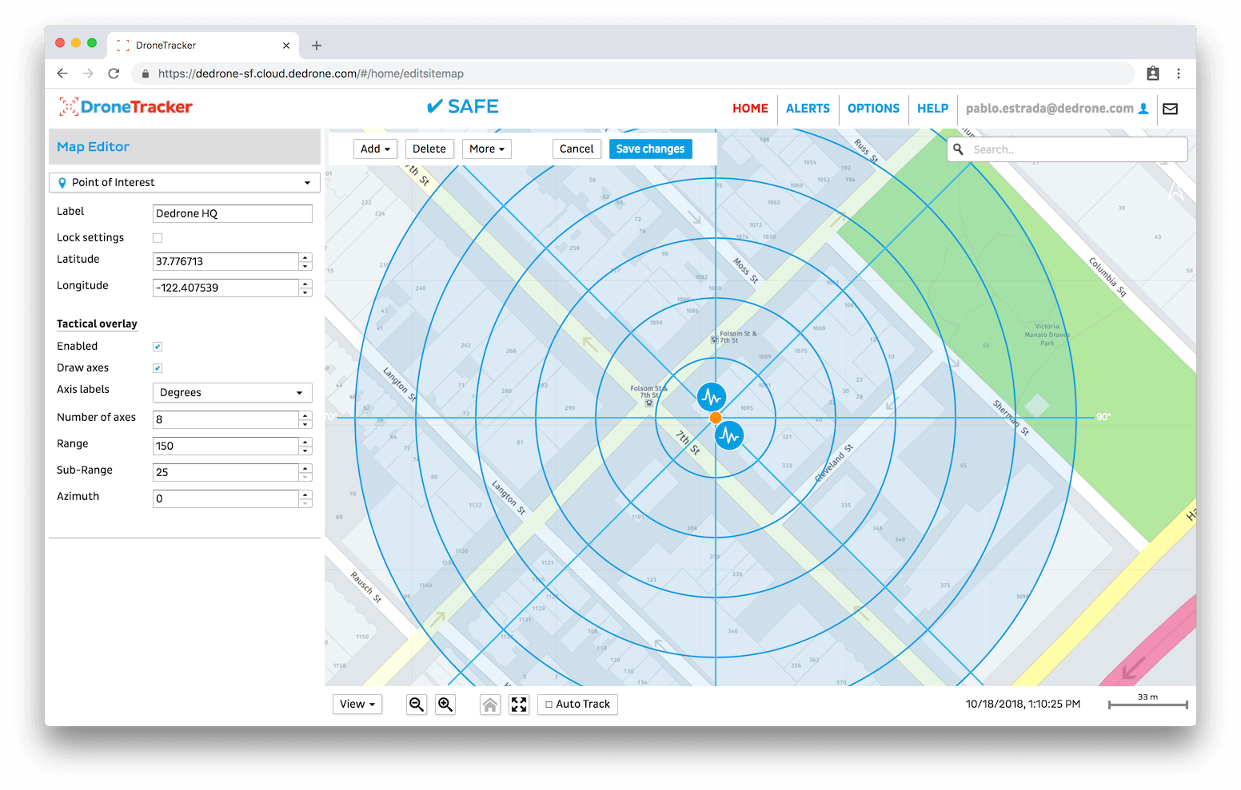Increase Latitude using its stepper arrow
Image resolution: width=1241 pixels, height=790 pixels.
coord(305,257)
